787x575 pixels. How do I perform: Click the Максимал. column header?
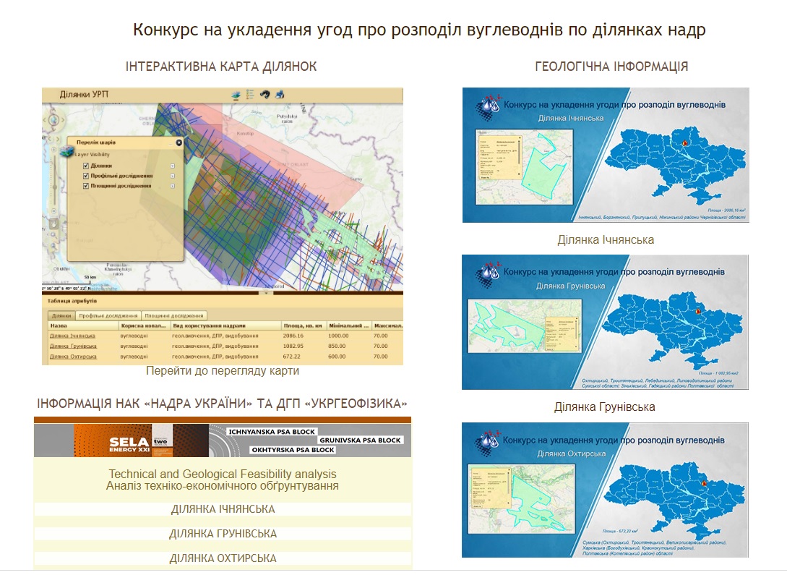[x=388, y=326]
